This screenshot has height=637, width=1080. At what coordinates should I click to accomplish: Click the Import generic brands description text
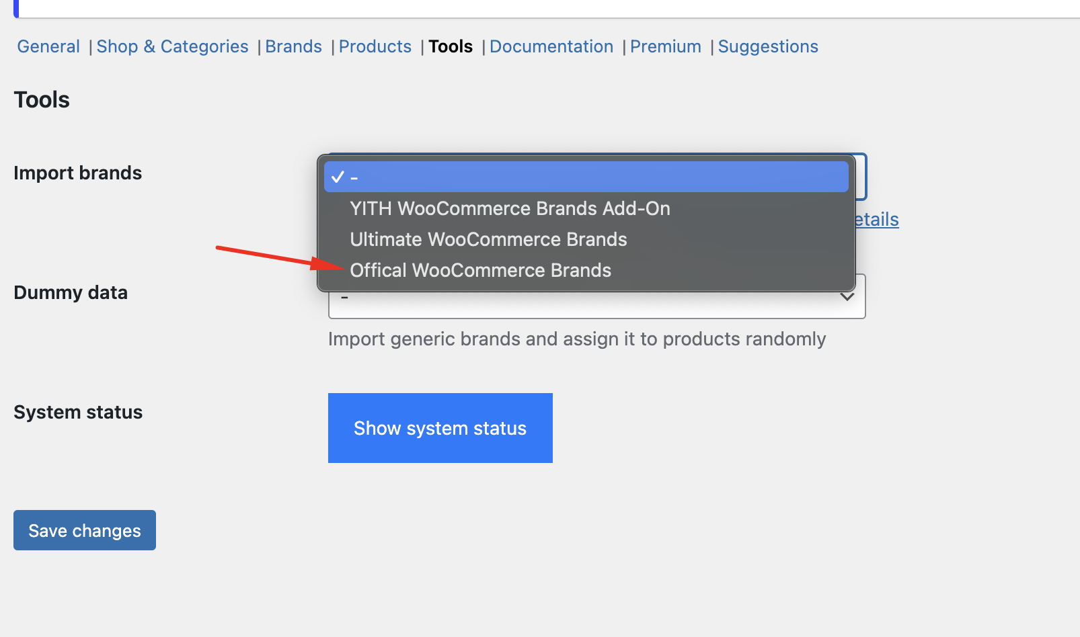(576, 339)
